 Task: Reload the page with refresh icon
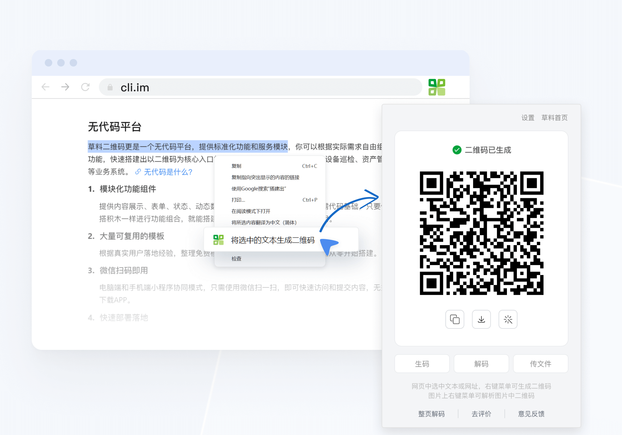85,87
